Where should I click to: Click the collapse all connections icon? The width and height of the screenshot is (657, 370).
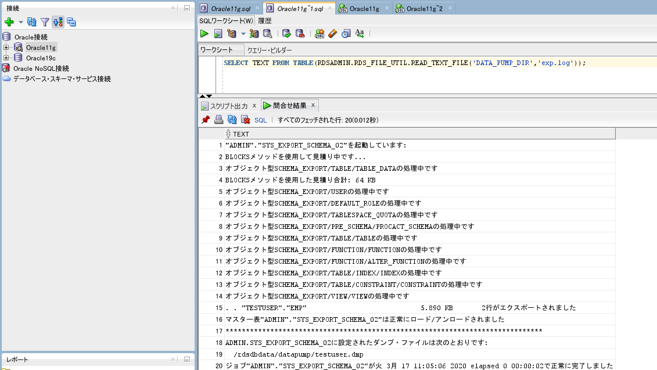[71, 22]
